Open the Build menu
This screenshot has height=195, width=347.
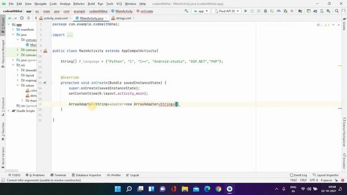click(91, 4)
